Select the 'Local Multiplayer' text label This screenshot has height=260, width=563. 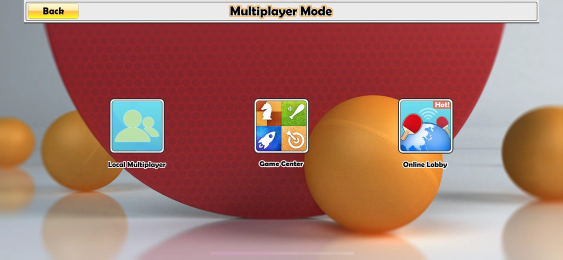tap(137, 165)
